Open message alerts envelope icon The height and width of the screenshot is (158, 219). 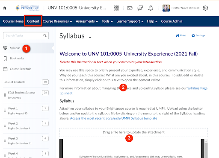[x=130, y=8]
